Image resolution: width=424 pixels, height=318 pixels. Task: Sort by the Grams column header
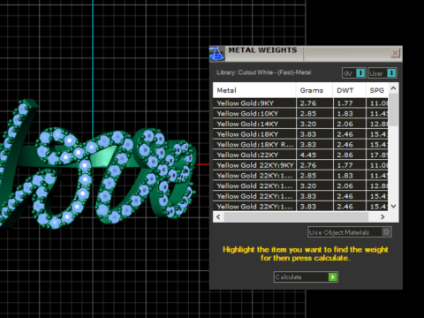(x=314, y=90)
